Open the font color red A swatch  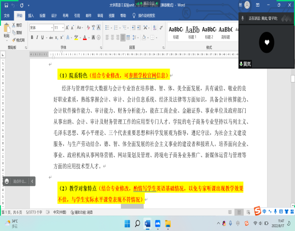tap(83, 36)
